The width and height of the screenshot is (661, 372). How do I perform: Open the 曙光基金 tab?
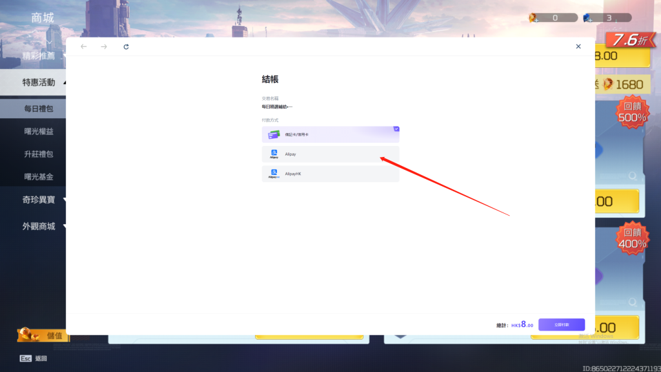tap(39, 177)
